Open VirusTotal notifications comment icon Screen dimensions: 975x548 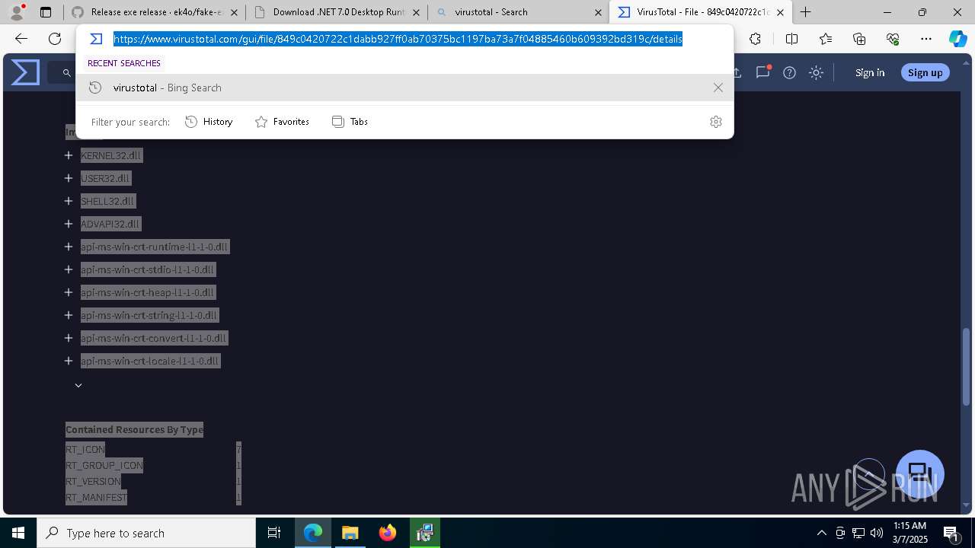coord(762,72)
